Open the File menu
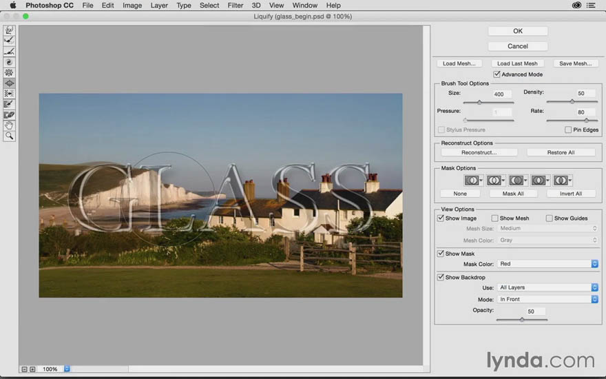 click(x=87, y=6)
